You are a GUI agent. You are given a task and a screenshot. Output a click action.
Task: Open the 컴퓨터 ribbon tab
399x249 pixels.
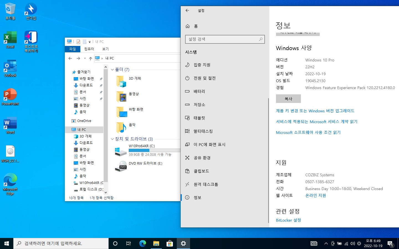point(89,49)
